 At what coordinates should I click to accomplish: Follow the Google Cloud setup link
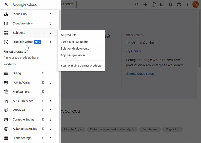140,74
